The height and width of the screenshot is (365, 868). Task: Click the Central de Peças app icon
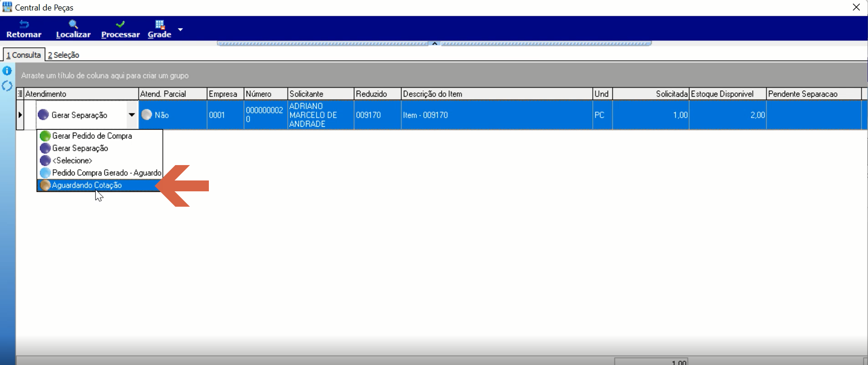point(7,7)
